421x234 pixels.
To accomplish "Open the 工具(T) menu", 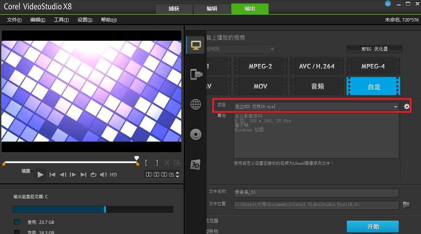I will (61, 20).
